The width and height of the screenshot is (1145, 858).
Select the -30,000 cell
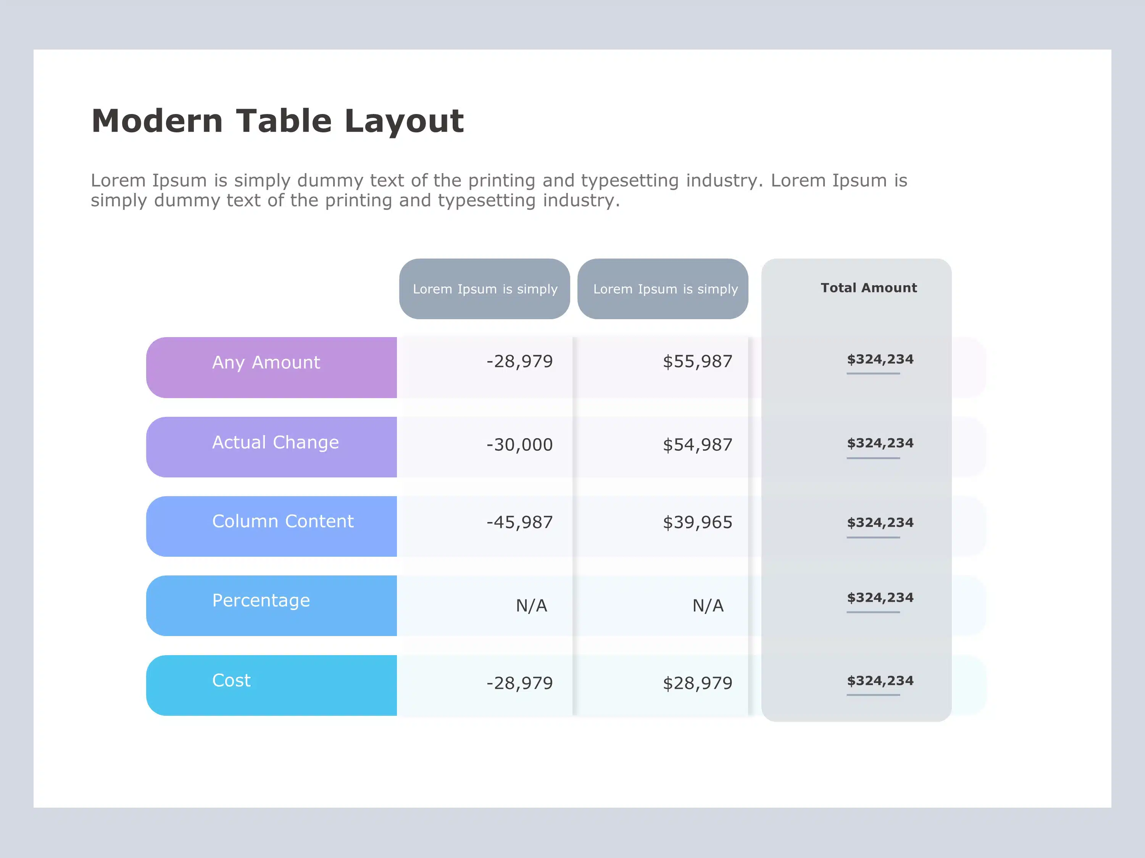pos(520,445)
